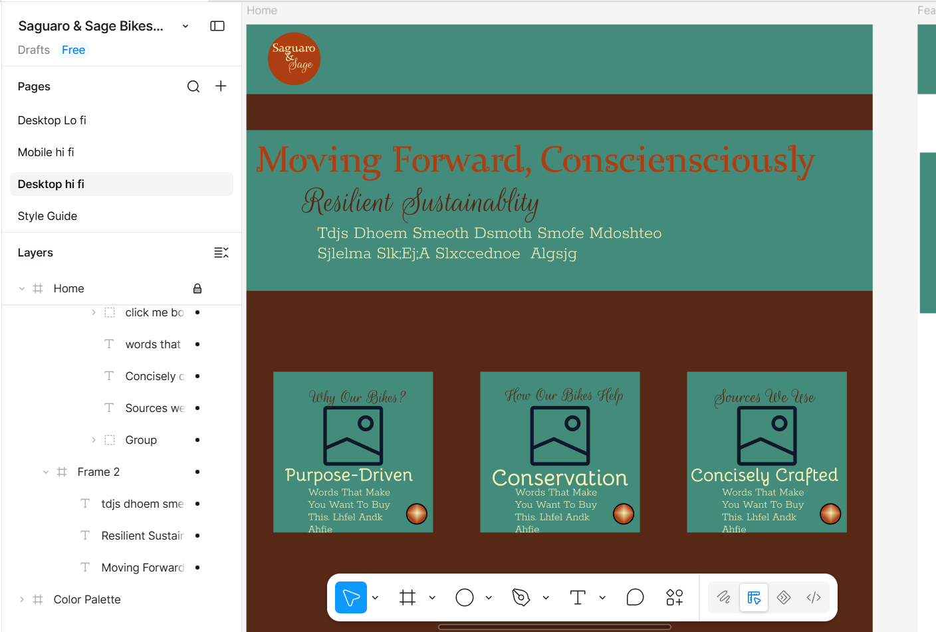
Task: Toggle dot next to click me layer
Action: 197,312
